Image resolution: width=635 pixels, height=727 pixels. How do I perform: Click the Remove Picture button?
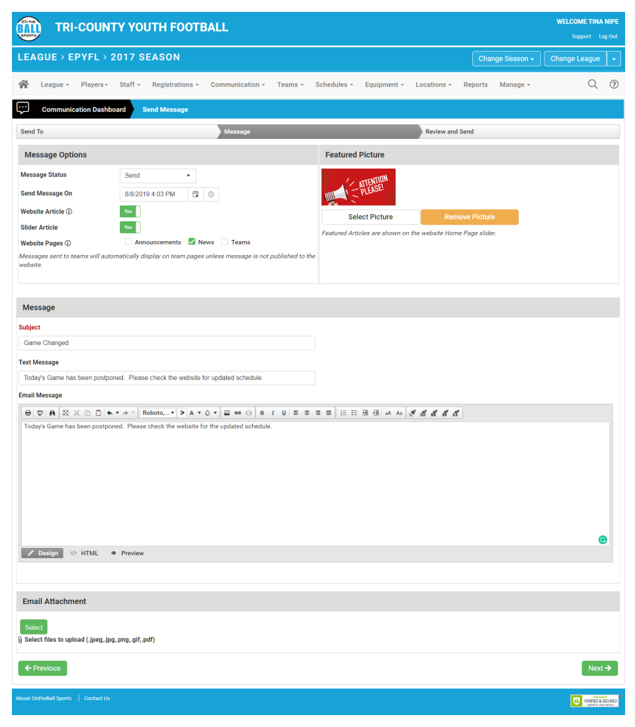coord(470,217)
